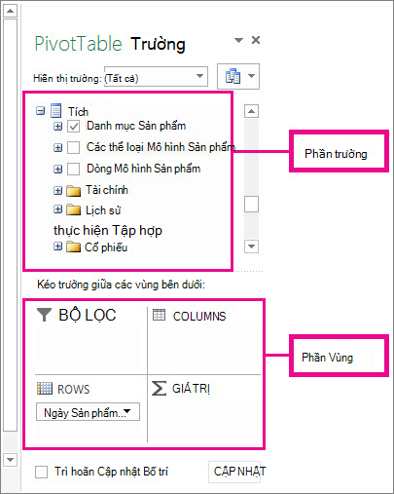The width and height of the screenshot is (394, 494).
Task: Click the BỘ LỌC funnel filter icon
Action: click(44, 315)
